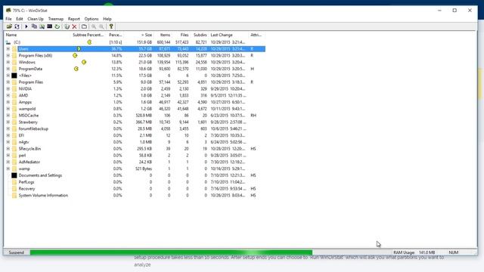Expand the wamp folder node
The height and width of the screenshot is (272, 484).
click(8, 168)
